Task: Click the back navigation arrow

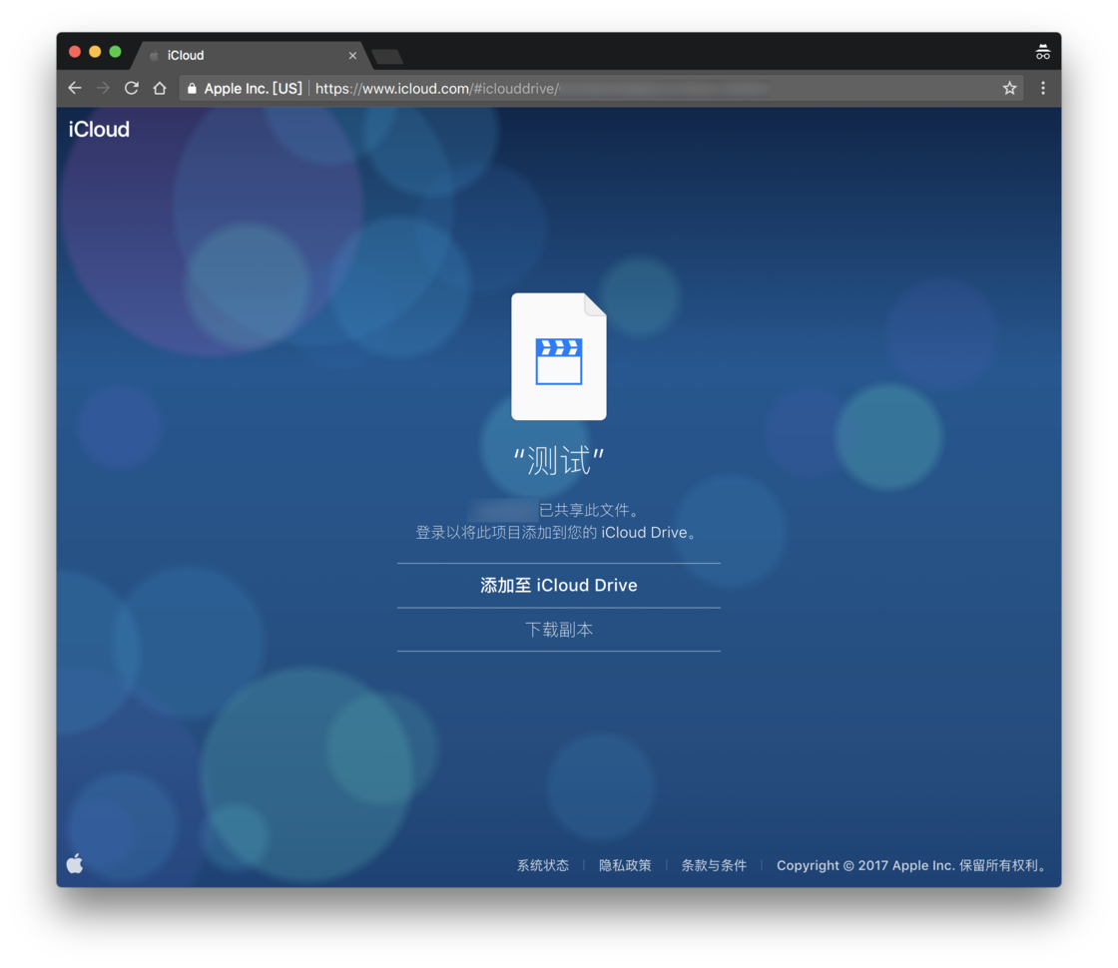Action: (74, 88)
